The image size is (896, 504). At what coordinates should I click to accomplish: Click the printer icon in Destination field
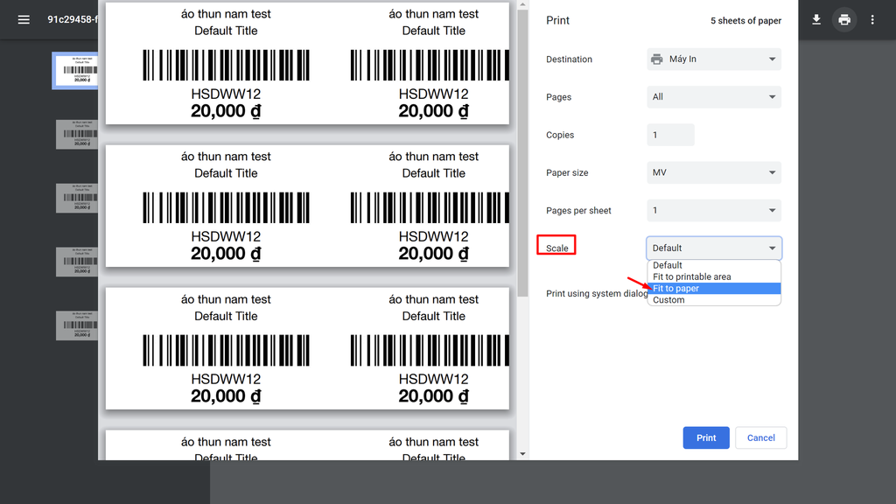(x=657, y=59)
